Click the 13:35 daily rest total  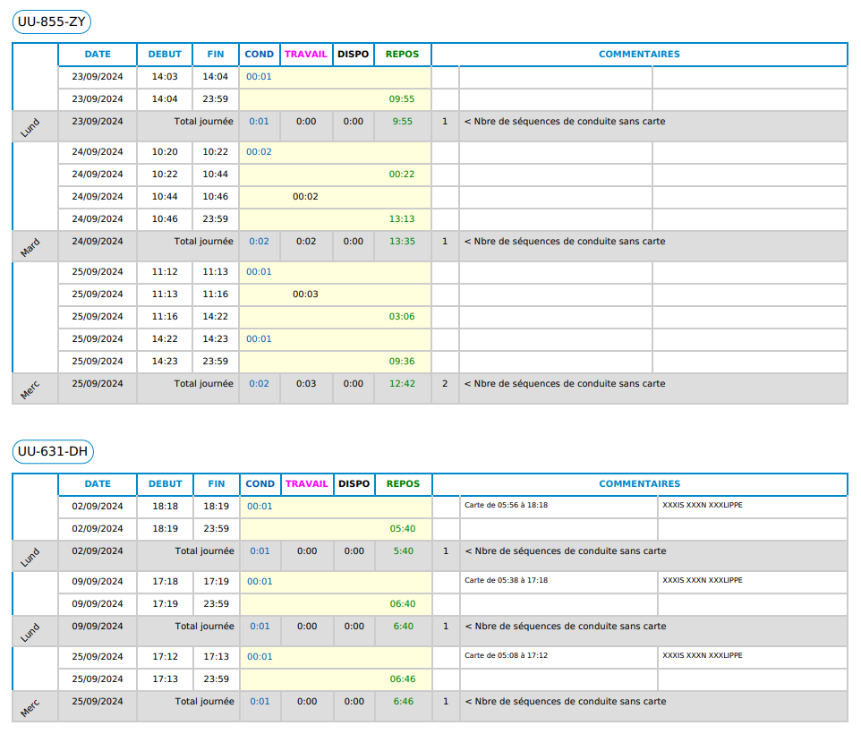403,242
